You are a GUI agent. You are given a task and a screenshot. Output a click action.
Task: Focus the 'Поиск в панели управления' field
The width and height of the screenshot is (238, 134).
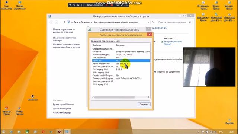(x=174, y=22)
